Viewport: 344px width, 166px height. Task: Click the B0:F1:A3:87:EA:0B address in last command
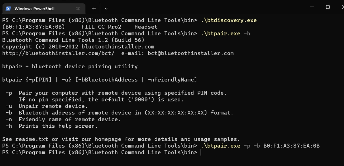[291, 146]
